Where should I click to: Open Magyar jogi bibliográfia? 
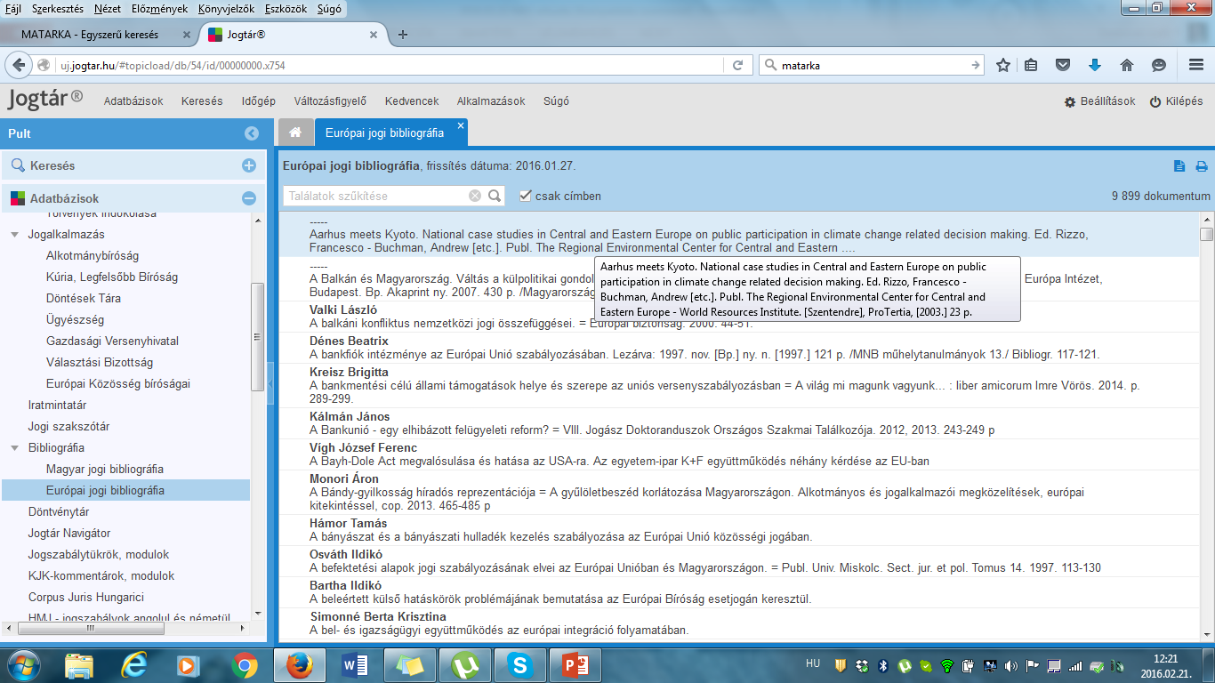point(105,470)
